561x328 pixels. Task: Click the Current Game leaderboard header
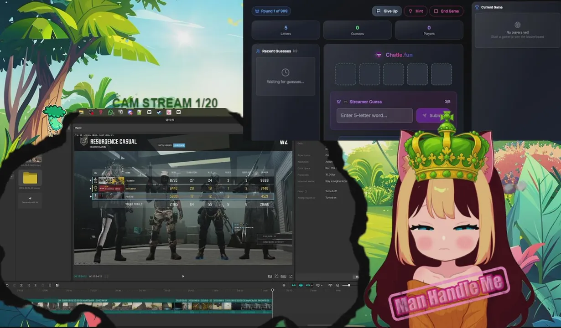pyautogui.click(x=488, y=7)
